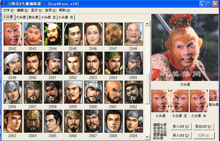This screenshot has height=141, width=220.
Task: Click the 导出SXF(P) button
Action: coord(203,126)
